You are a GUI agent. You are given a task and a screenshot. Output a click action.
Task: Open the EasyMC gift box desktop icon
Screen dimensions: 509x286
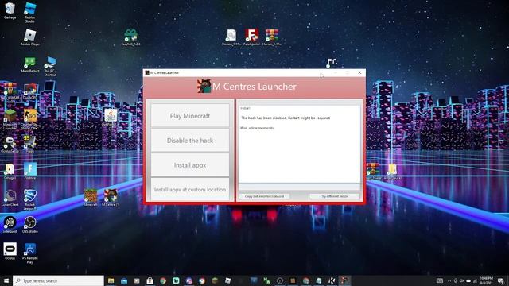click(x=130, y=37)
